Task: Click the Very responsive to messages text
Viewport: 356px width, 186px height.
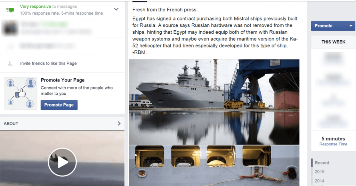Action: point(48,7)
